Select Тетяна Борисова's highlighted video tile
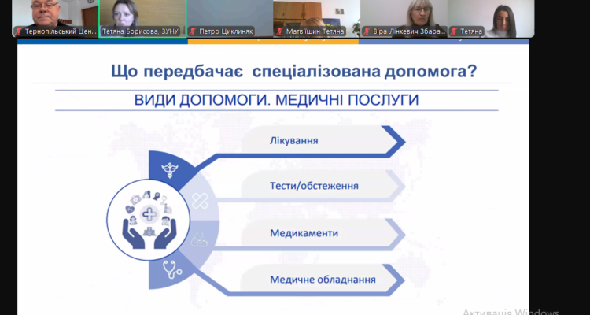590x315 pixels. 142,16
